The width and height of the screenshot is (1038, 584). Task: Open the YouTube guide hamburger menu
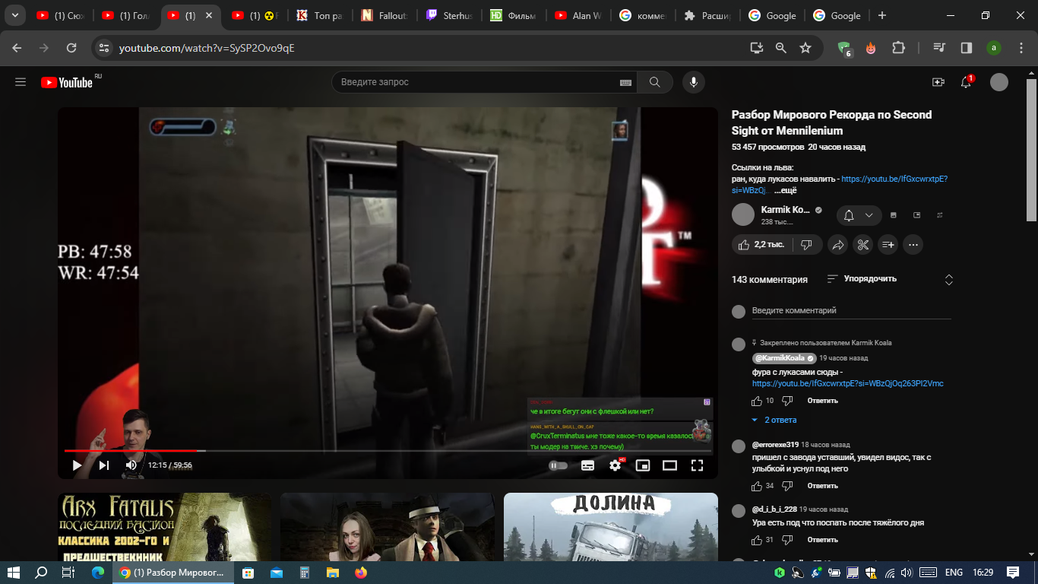[21, 82]
